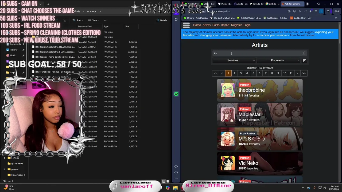The image size is (342, 192).
Task: Open Pictures in Explorer quick access
Action: 14,50
